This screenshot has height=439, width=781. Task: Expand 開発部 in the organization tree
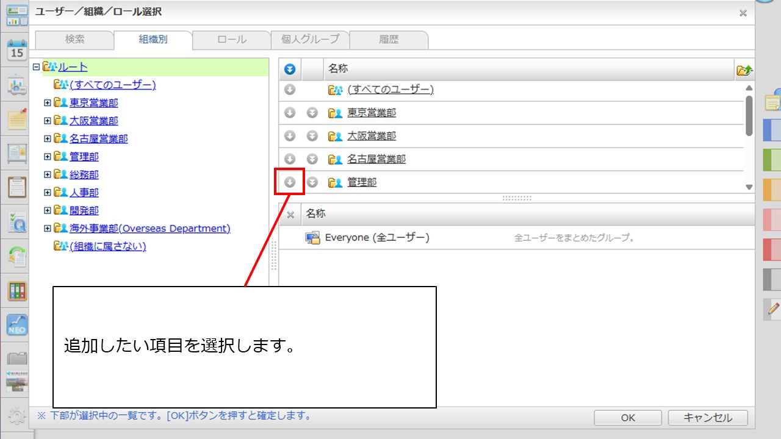(48, 210)
